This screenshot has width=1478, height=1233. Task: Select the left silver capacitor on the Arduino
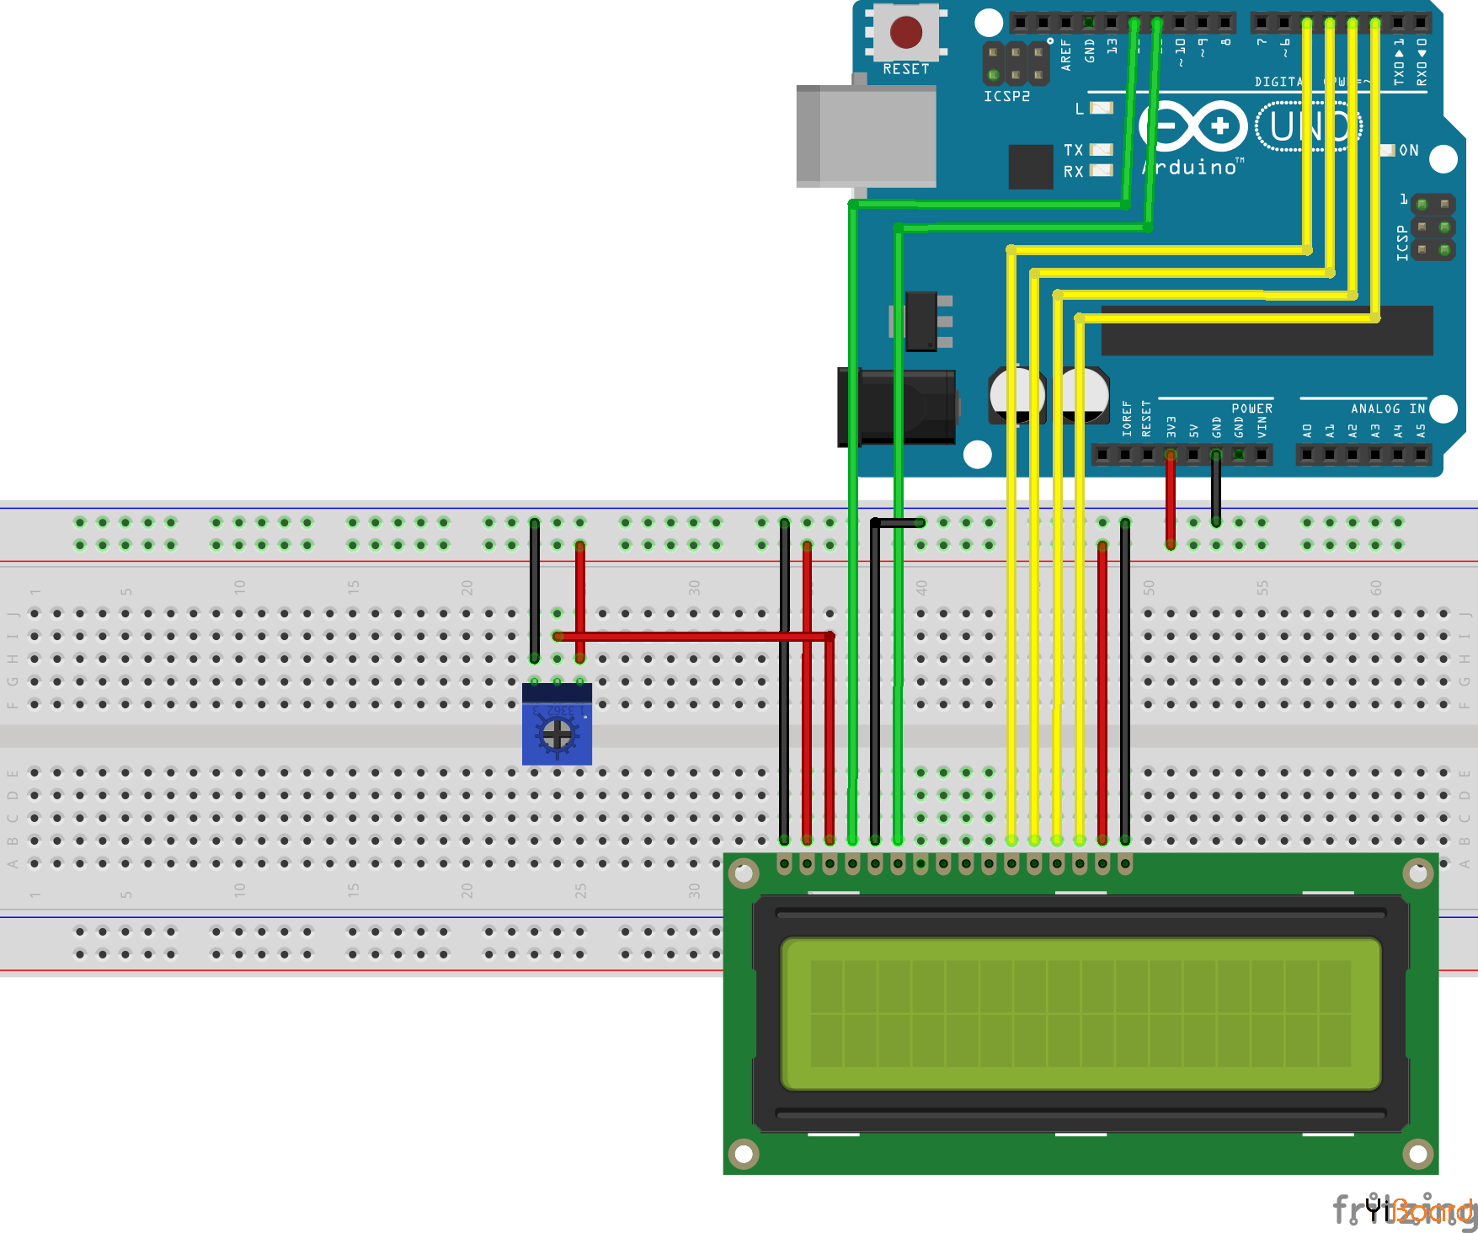(x=1016, y=395)
